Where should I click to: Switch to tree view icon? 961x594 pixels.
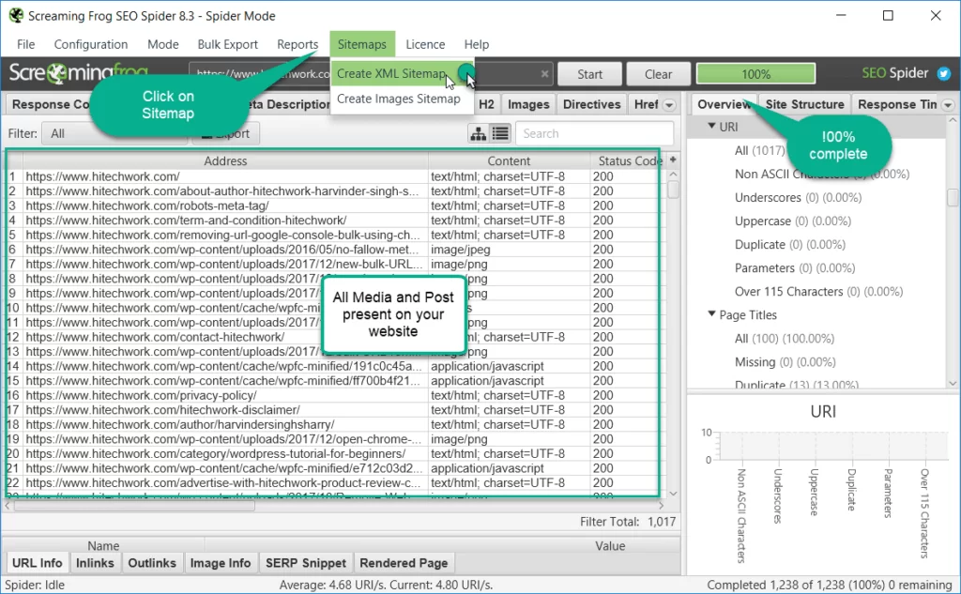(x=478, y=133)
